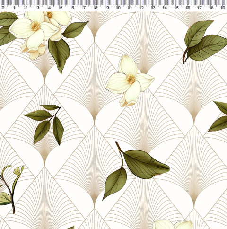Click the partial leaves at the right edge

click(218, 116)
